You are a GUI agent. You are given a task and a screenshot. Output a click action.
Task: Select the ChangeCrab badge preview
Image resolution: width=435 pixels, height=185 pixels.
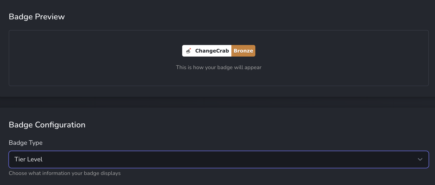[219, 51]
